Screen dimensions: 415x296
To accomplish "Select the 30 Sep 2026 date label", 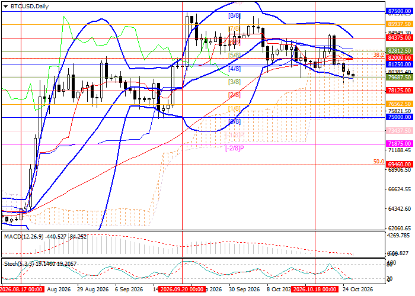I will tap(244, 289).
